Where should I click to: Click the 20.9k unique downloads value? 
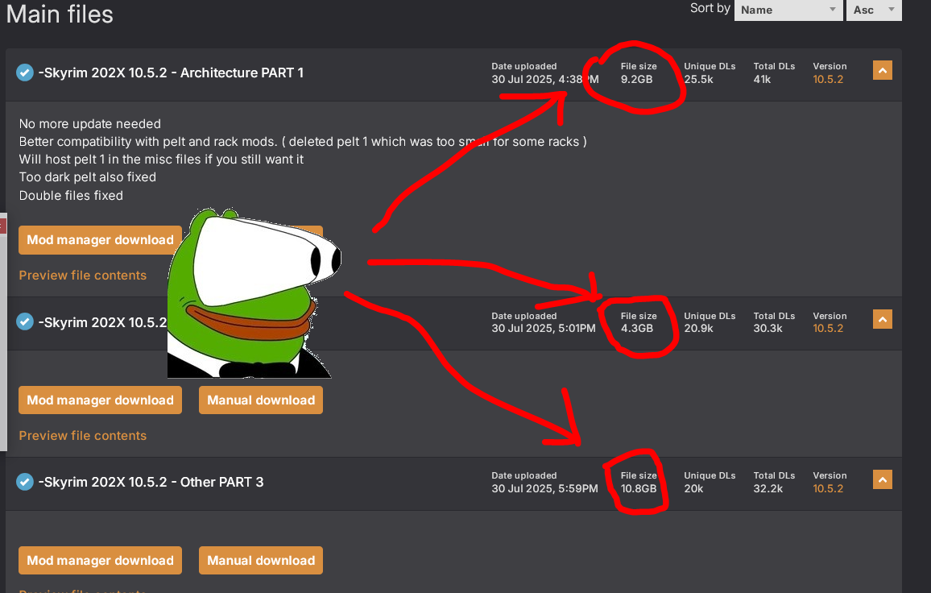(x=698, y=328)
